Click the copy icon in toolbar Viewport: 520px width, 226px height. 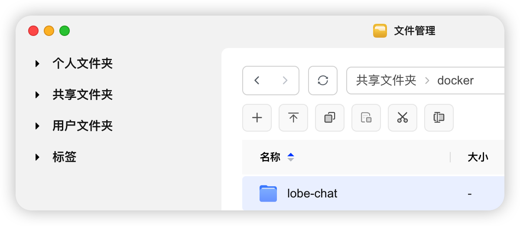(330, 118)
